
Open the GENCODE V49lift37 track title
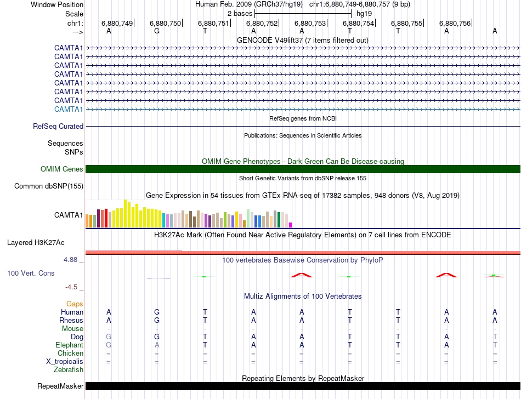coord(302,40)
